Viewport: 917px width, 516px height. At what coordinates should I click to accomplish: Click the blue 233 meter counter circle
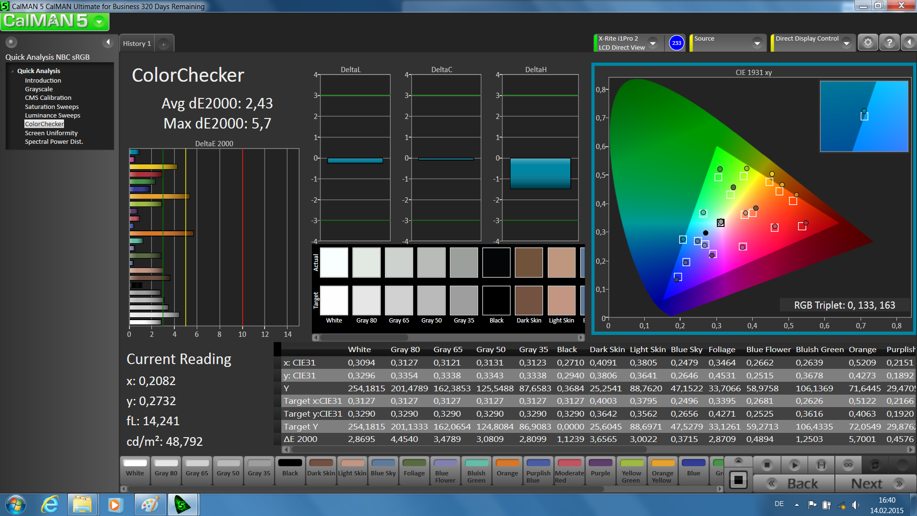click(x=676, y=43)
